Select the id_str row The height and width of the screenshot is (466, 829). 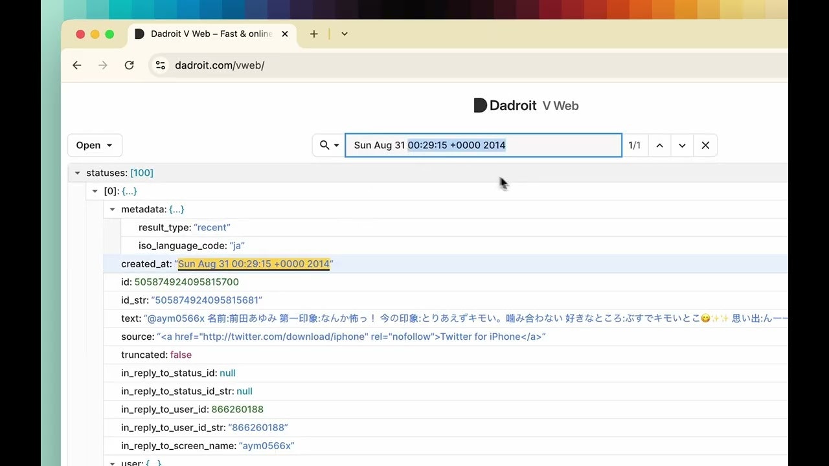[x=446, y=300]
